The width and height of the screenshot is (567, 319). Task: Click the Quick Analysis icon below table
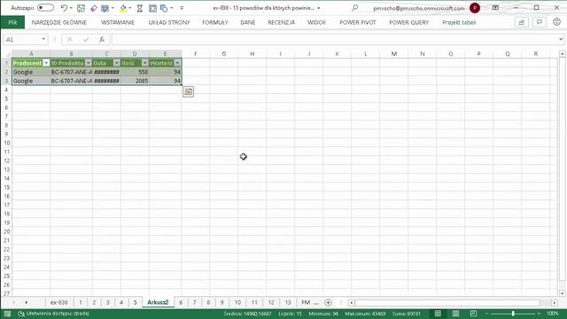(188, 91)
